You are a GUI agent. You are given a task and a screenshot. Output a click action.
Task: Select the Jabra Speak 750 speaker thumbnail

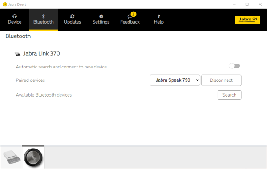[33, 157]
